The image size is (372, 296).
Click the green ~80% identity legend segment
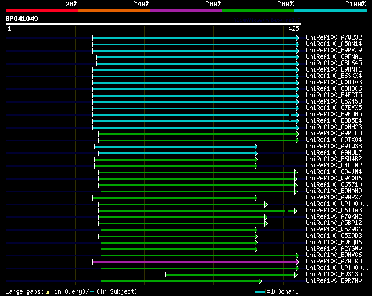coord(258,10)
